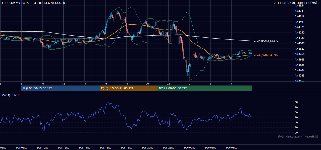
Task: Click hour tick 0 under price chart
Action: tap(189, 83)
